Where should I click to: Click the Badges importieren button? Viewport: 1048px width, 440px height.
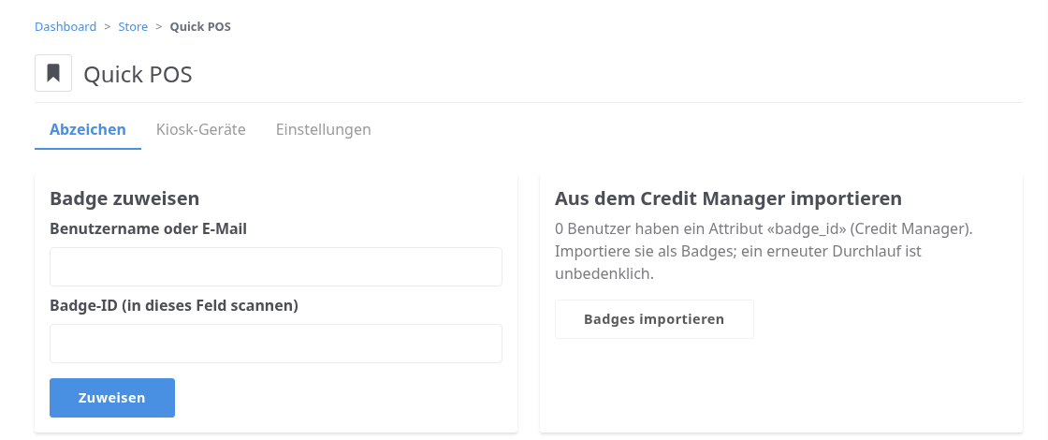tap(654, 319)
